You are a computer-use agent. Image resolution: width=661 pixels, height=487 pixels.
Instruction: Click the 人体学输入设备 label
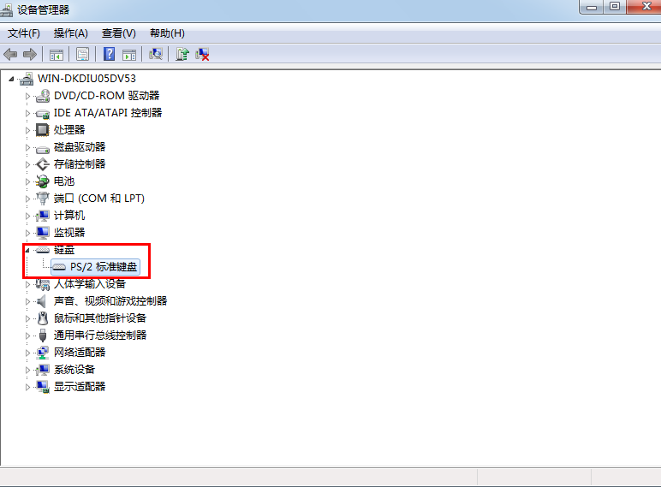click(x=90, y=284)
